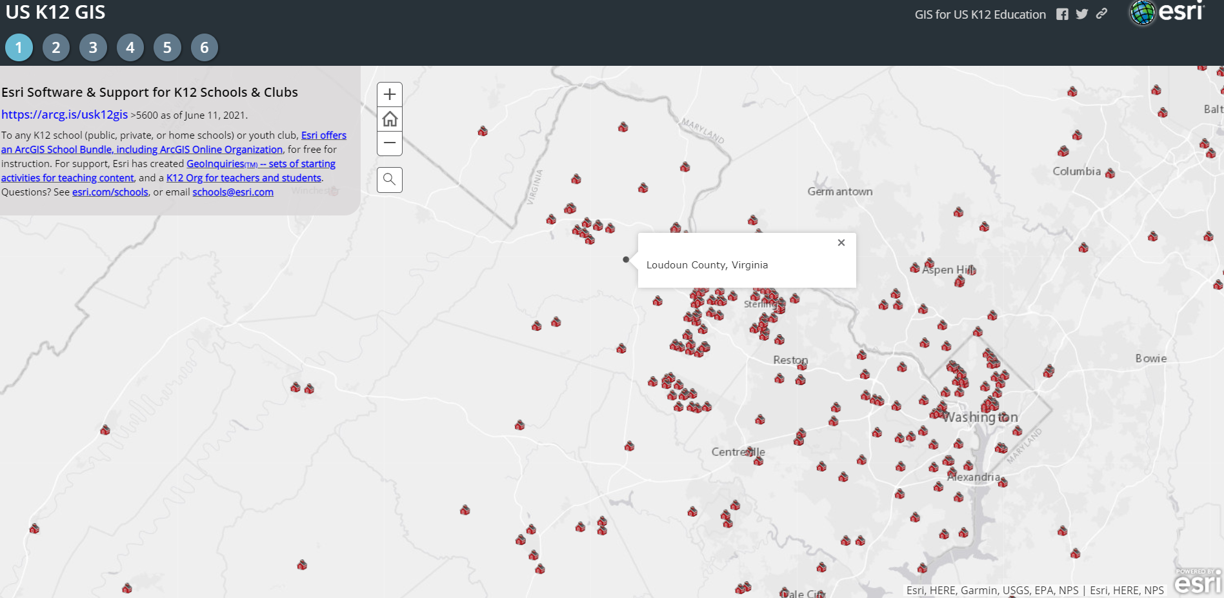Open the esri.com/schools link
The width and height of the screenshot is (1224, 598).
(110, 192)
